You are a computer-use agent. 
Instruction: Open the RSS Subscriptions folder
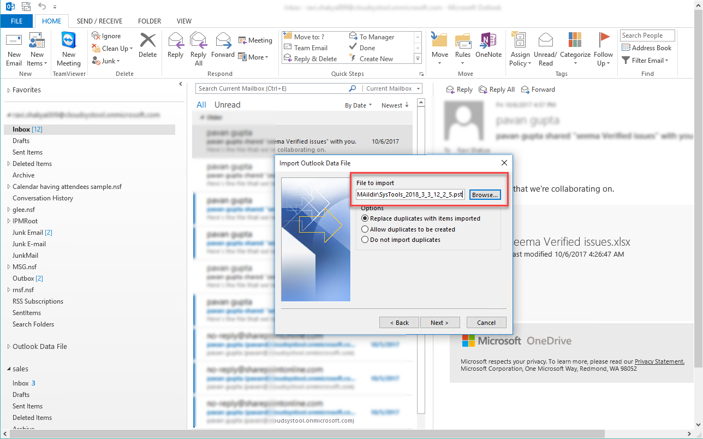point(38,301)
